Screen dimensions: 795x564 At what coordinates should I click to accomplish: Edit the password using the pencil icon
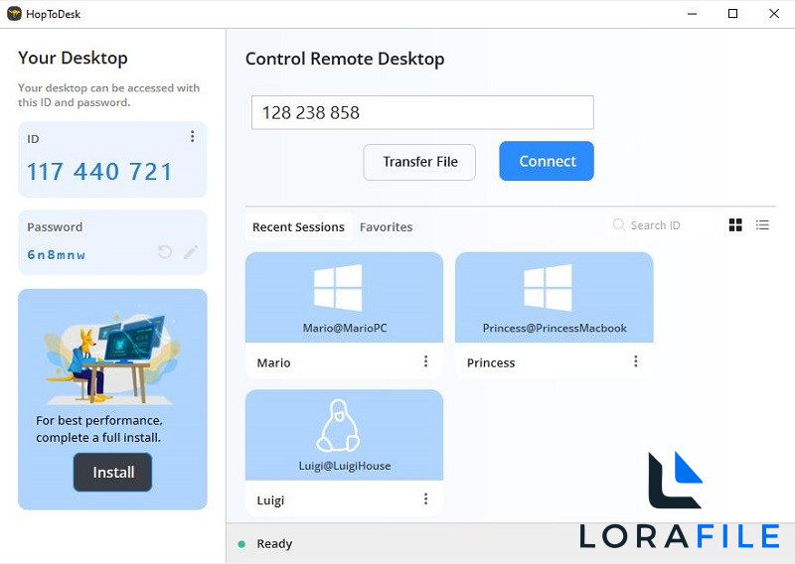point(191,252)
